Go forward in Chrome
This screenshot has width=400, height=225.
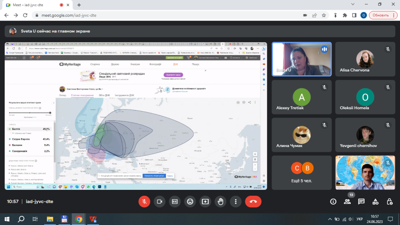coord(16,15)
